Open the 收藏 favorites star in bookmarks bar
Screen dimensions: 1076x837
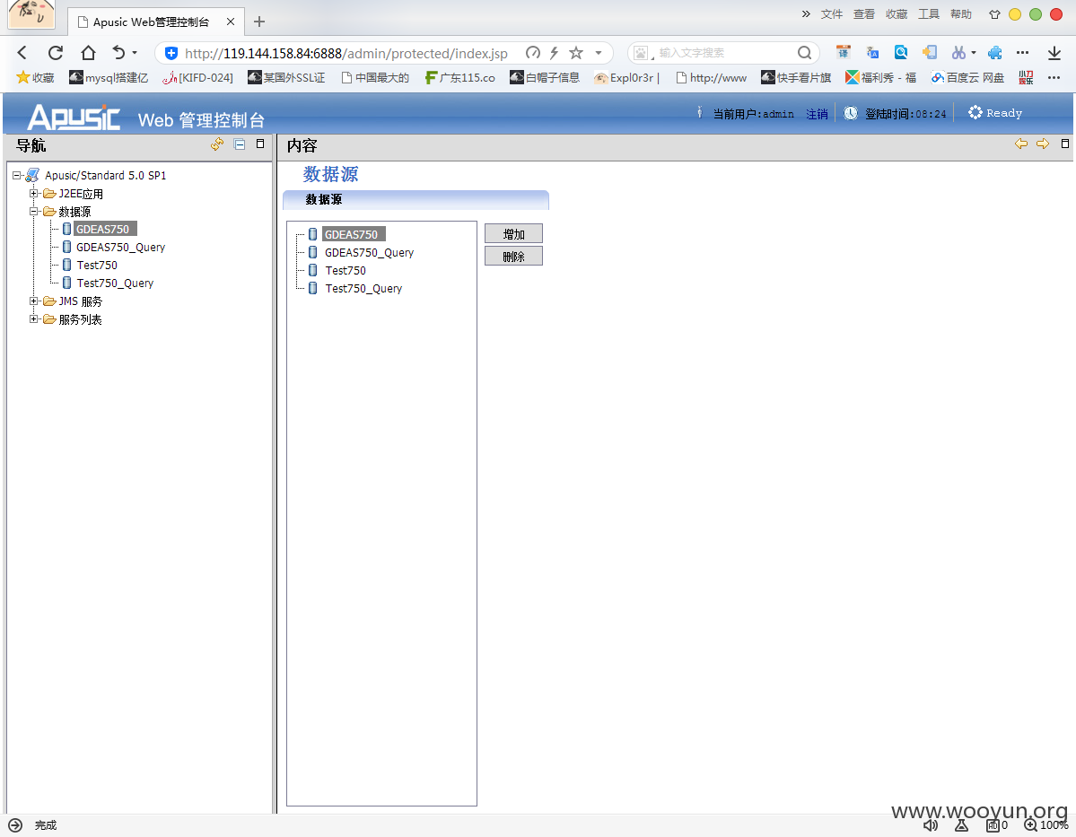[35, 77]
